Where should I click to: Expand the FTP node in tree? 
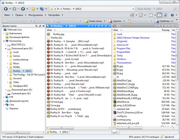click(4, 97)
